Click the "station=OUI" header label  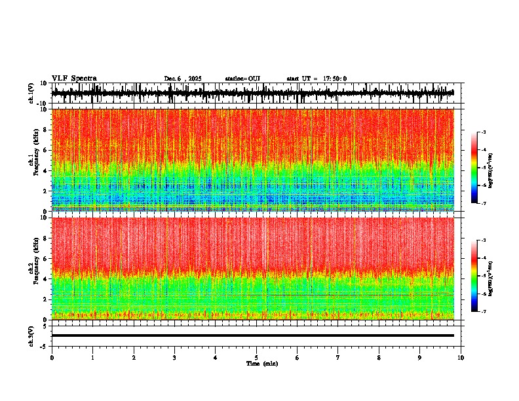[x=242, y=79]
